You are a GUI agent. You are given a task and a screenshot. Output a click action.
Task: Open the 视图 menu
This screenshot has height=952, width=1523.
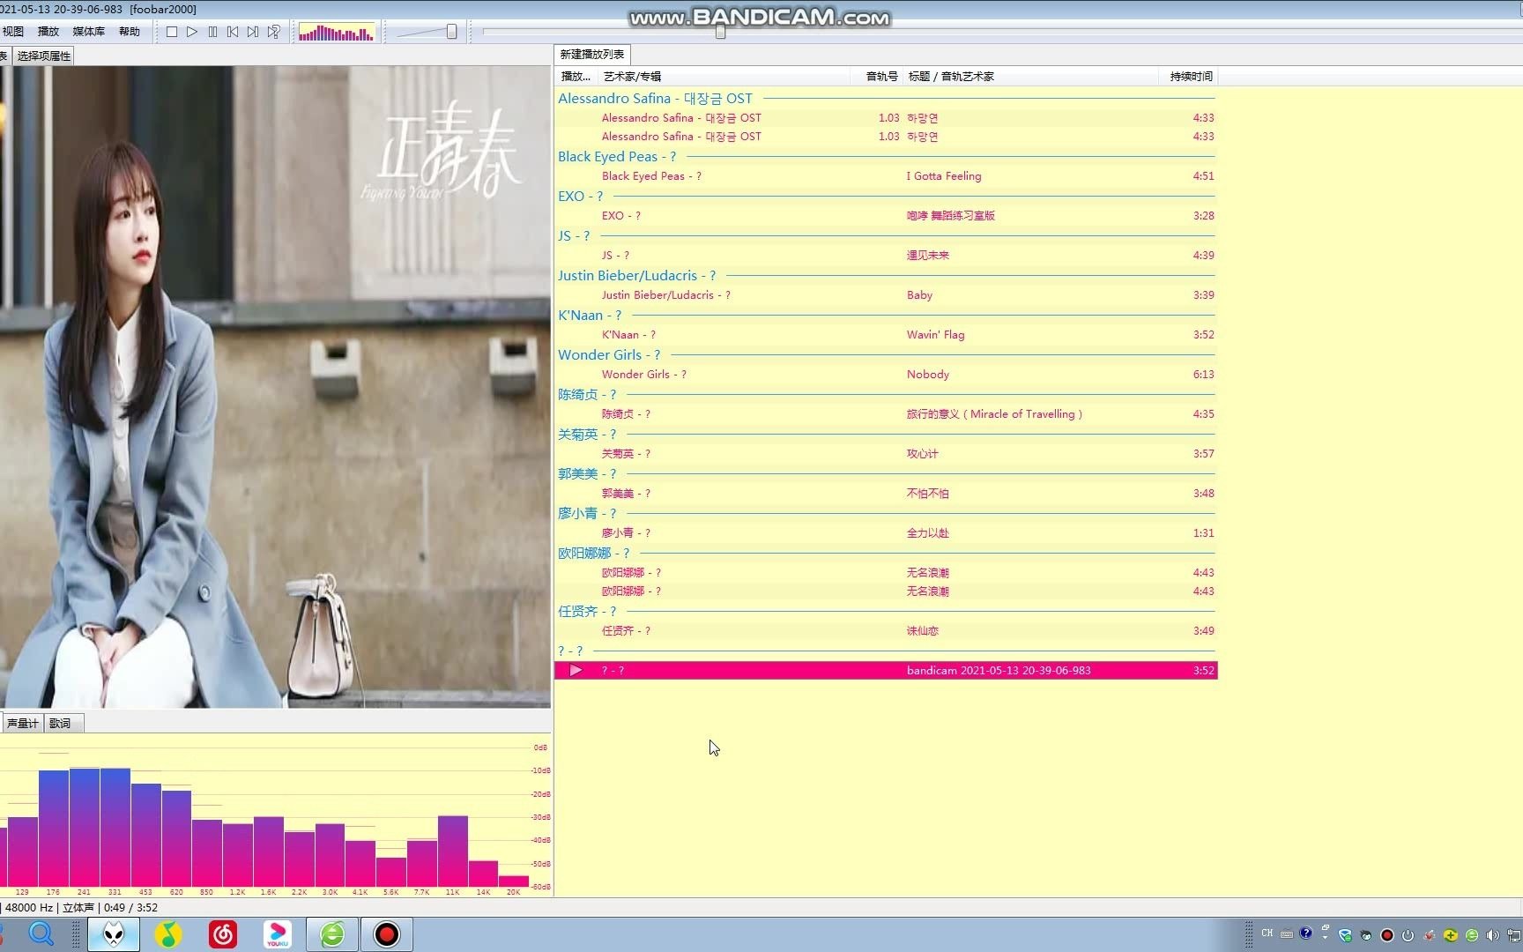click(x=13, y=32)
